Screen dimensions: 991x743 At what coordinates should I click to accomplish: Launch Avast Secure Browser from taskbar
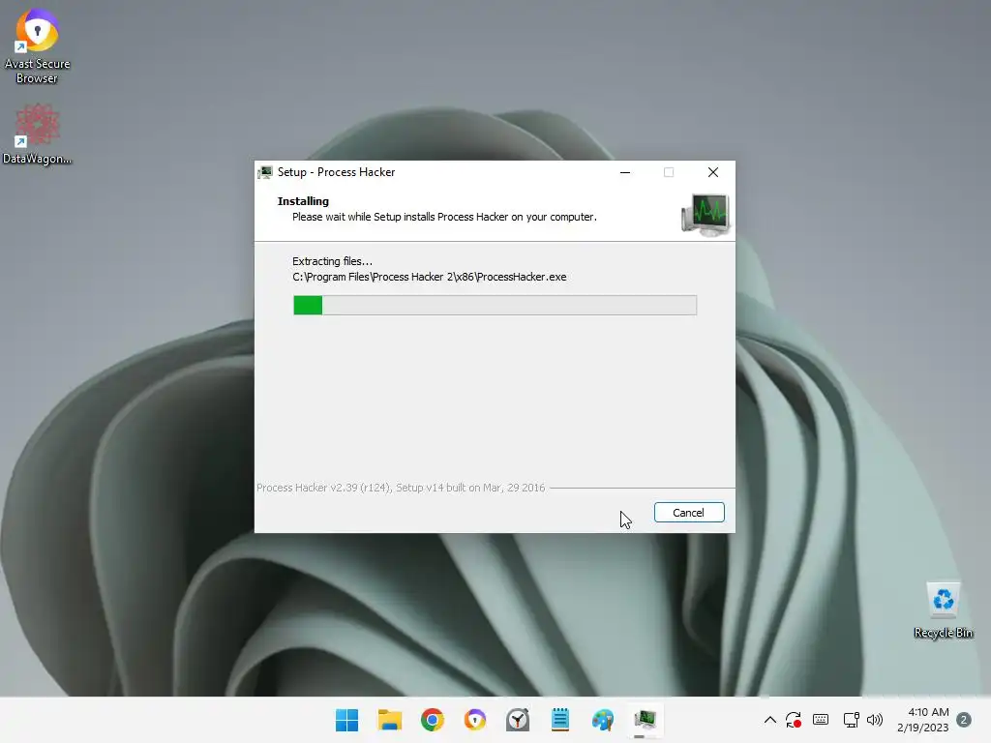[x=474, y=720]
